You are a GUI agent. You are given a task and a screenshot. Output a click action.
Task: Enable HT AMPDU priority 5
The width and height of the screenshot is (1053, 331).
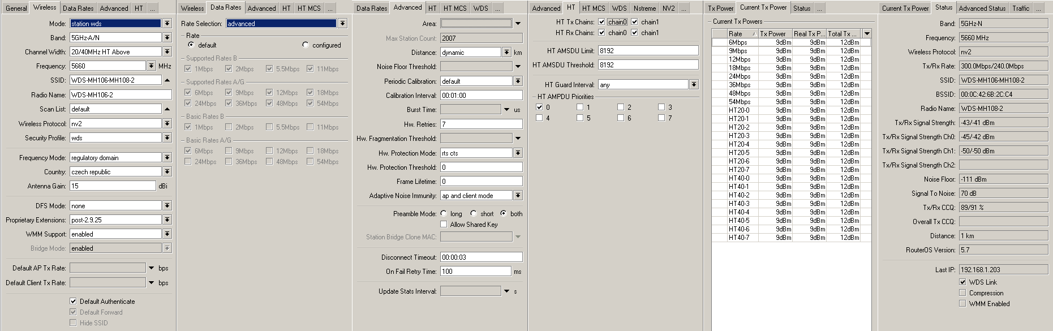click(x=580, y=118)
